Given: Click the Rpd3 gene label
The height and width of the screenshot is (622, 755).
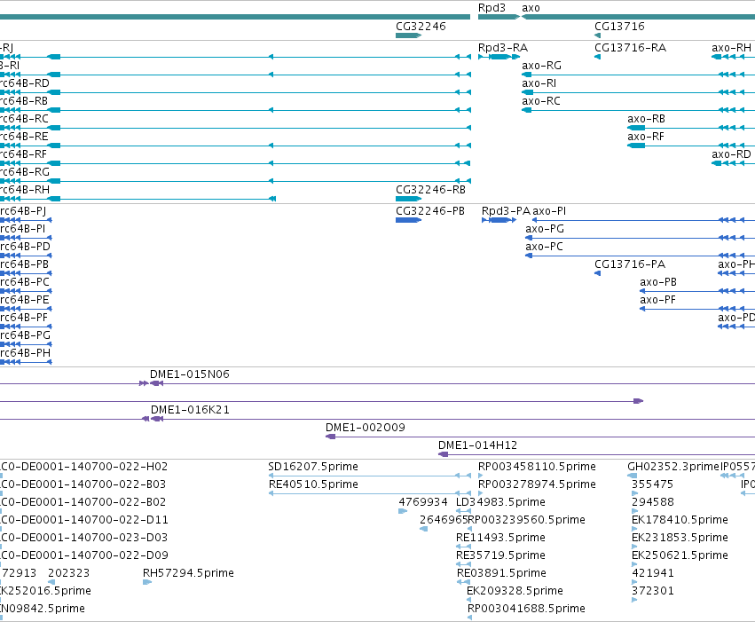Looking at the screenshot, I should pos(492,8).
